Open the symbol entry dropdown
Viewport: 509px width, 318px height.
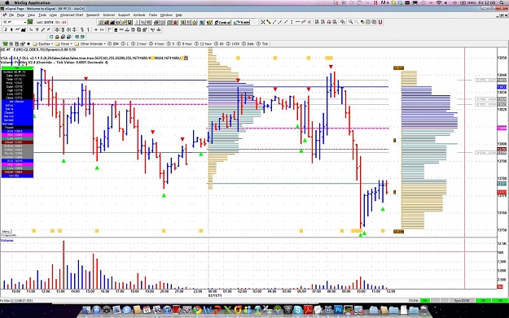(24, 23)
